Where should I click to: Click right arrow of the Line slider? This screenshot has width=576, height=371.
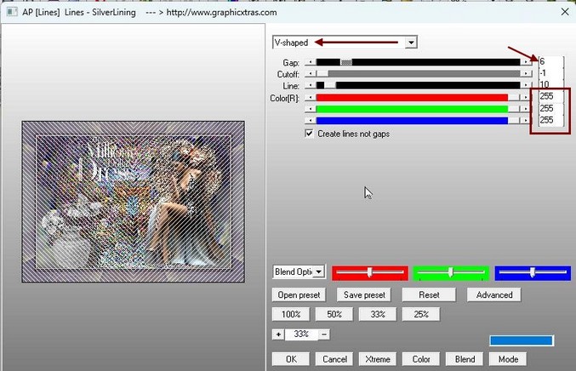[x=526, y=85]
